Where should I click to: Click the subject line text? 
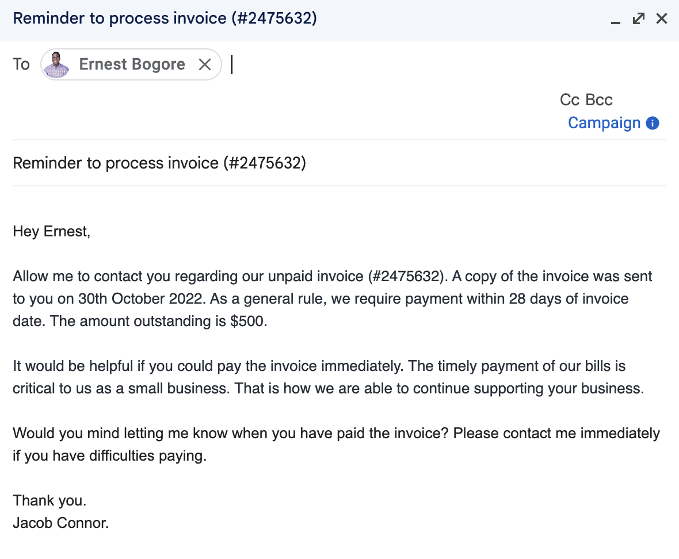(159, 163)
